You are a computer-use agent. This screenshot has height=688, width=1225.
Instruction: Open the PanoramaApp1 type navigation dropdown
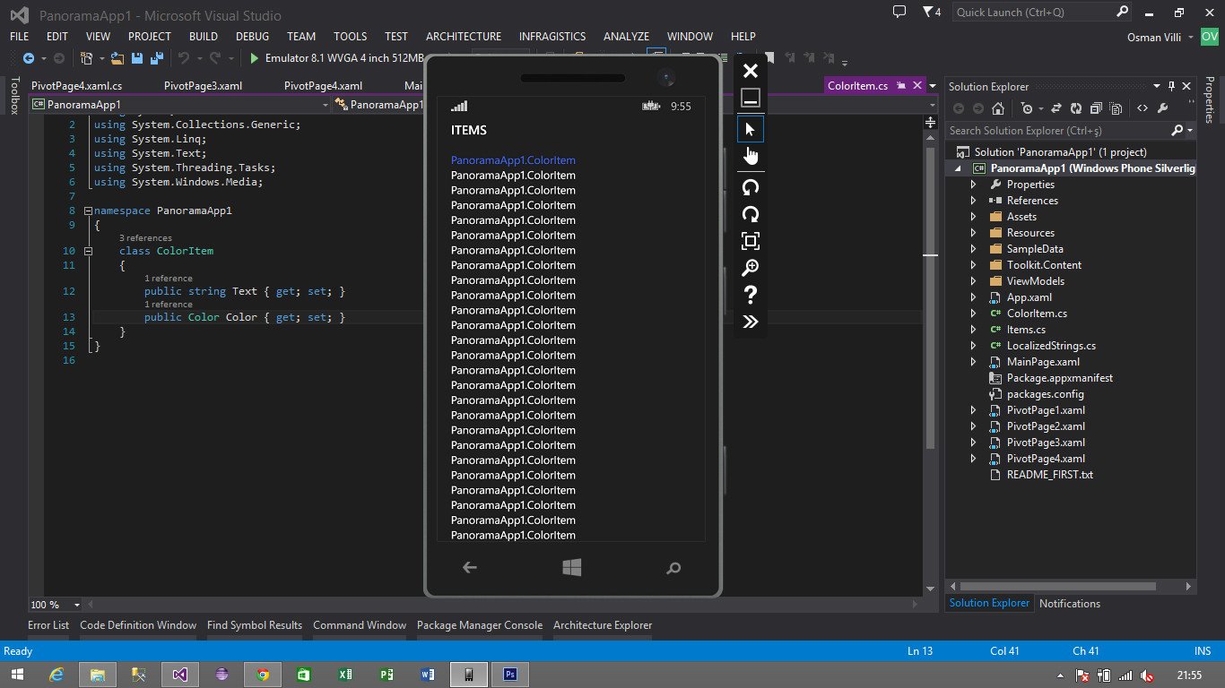325,105
